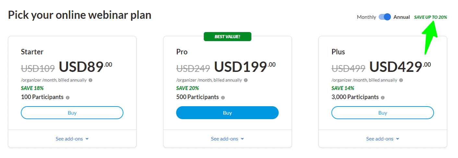458x158 pixels.
Task: Click the BEST VALUE! badge
Action: coord(227,37)
